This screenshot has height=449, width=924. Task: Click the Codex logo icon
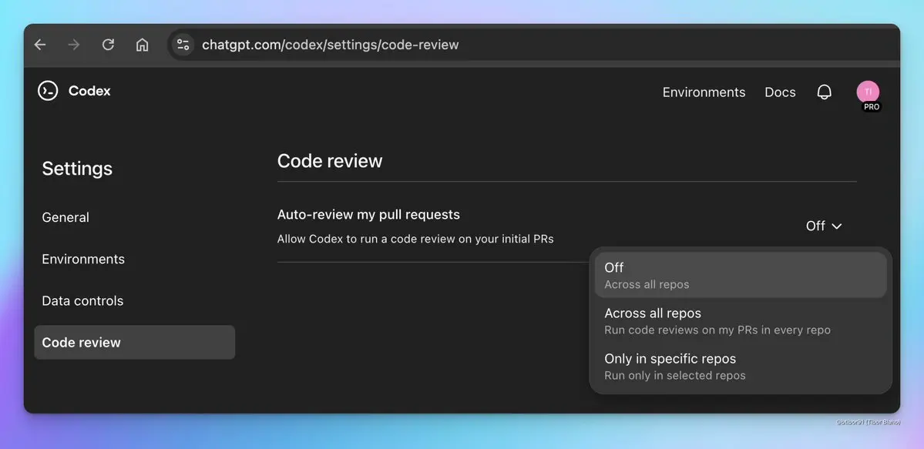pyautogui.click(x=48, y=91)
